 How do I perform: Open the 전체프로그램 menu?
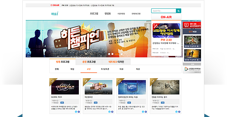(136, 14)
